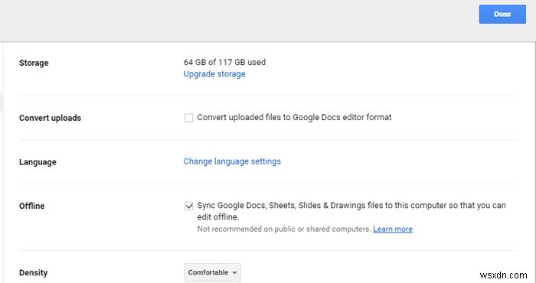The height and width of the screenshot is (283, 536).
Task: Uncheck the Offline sync checkbox
Action: click(188, 206)
